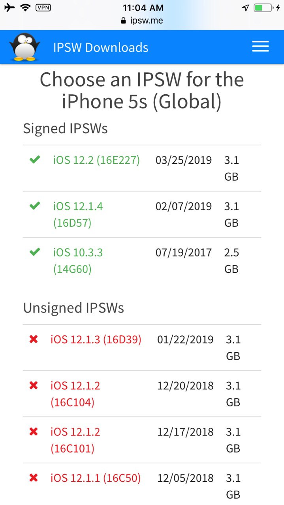This screenshot has width=284, height=505.
Task: Tap the green checkmark beside iOS 12.1.4
Action: (x=35, y=206)
